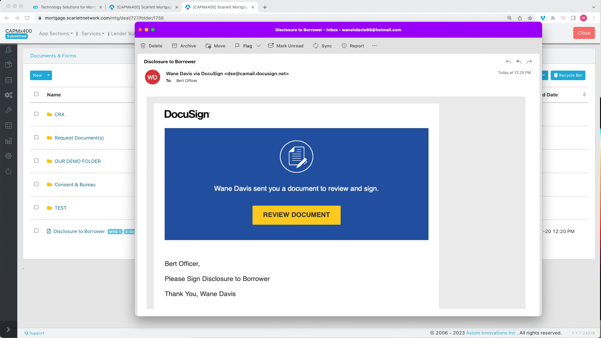Move email to another folder
Viewport: 601px width, 338px height.
coord(215,46)
